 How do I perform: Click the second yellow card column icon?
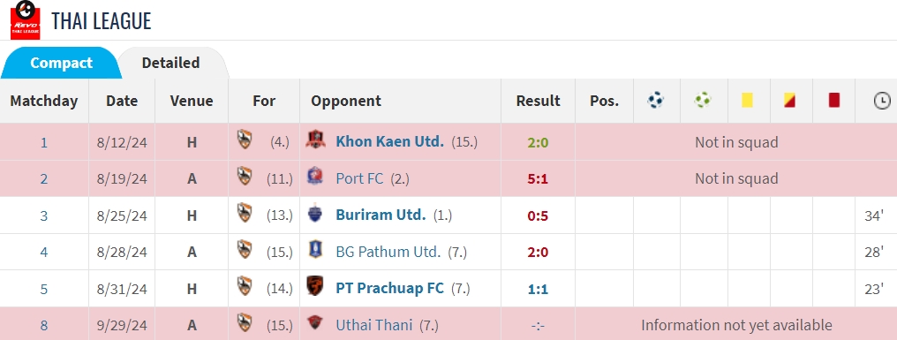pyautogui.click(x=790, y=101)
